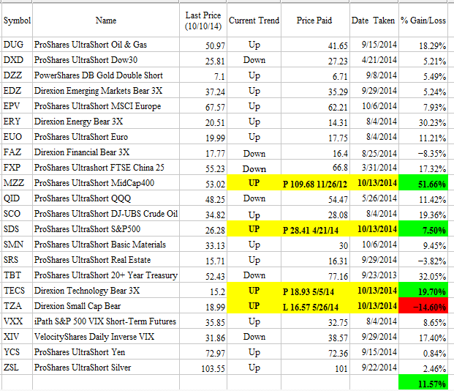Viewport: 454px width, 391px height.
Task: Click the green 11.57% average cell
Action: click(x=423, y=383)
